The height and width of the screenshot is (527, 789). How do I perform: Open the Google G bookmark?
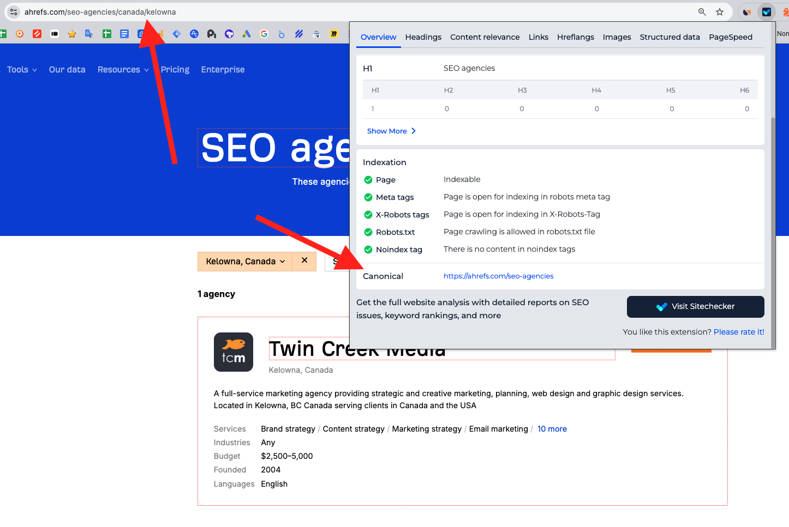[264, 34]
